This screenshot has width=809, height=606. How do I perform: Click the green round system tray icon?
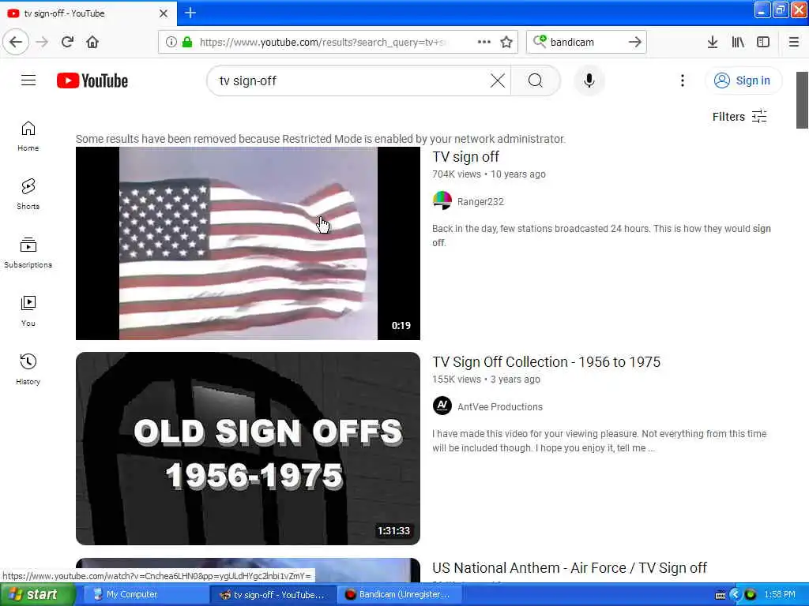tap(751, 595)
